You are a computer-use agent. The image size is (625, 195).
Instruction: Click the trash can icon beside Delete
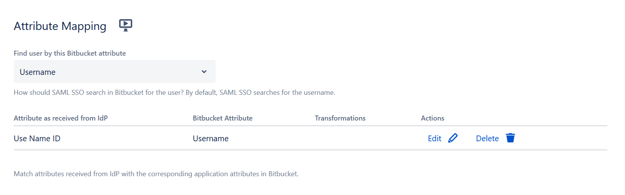510,138
